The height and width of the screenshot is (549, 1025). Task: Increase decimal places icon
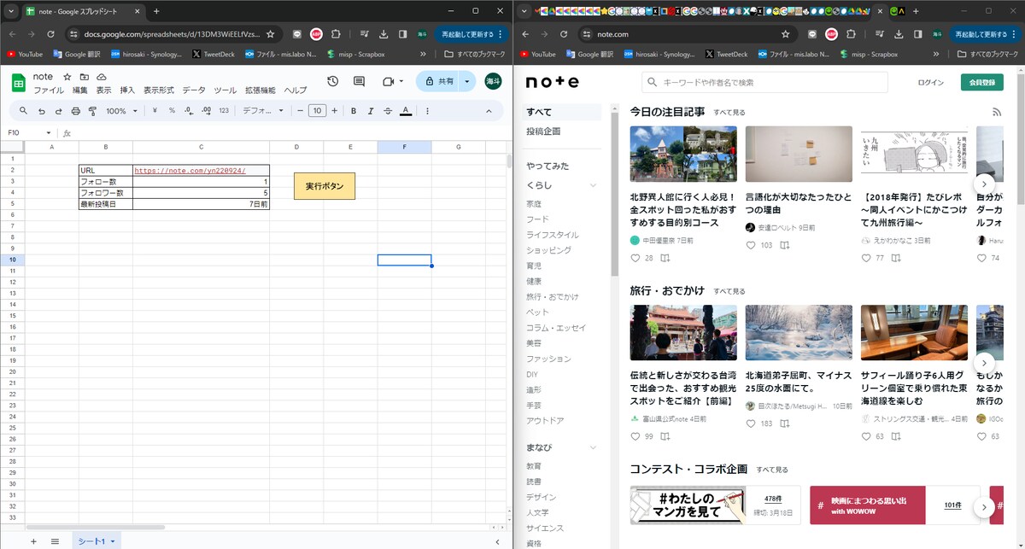[x=206, y=111]
